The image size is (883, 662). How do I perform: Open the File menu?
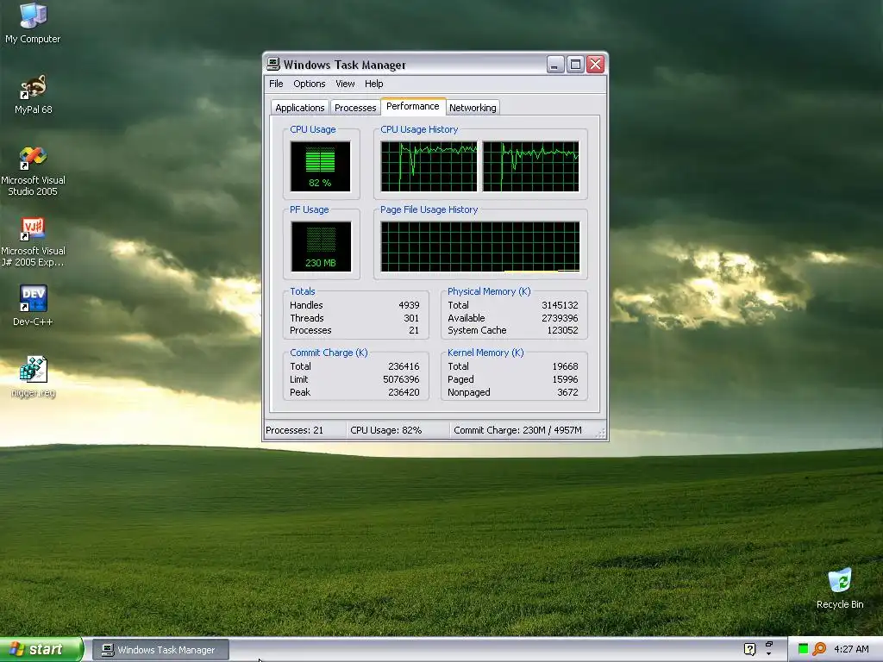pos(276,84)
